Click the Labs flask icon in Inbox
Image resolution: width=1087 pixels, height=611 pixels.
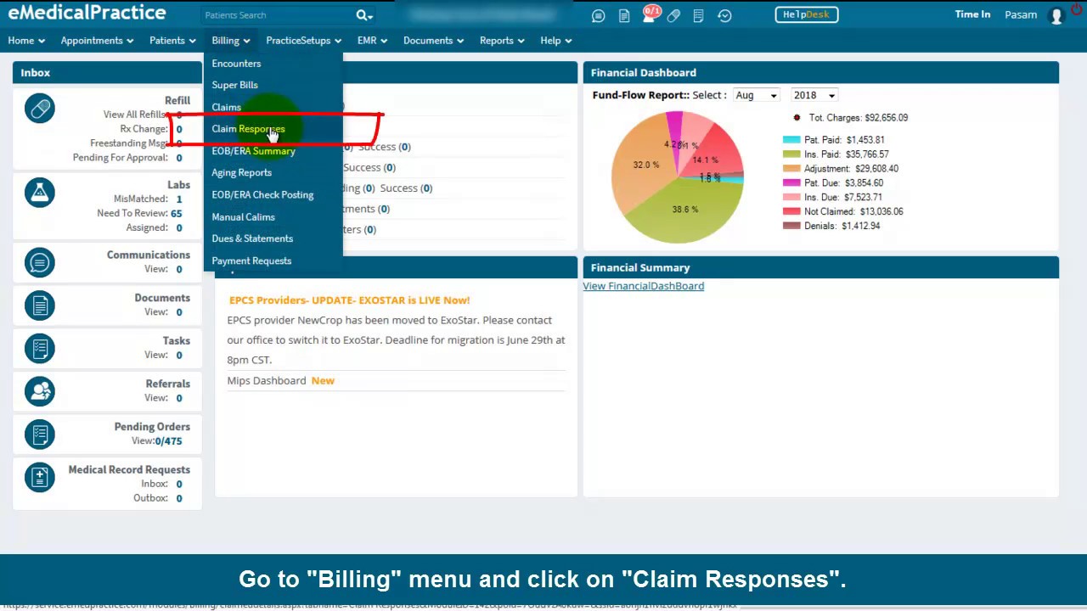[x=40, y=193]
